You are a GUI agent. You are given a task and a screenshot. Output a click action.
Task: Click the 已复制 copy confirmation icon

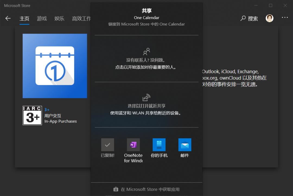click(107, 145)
